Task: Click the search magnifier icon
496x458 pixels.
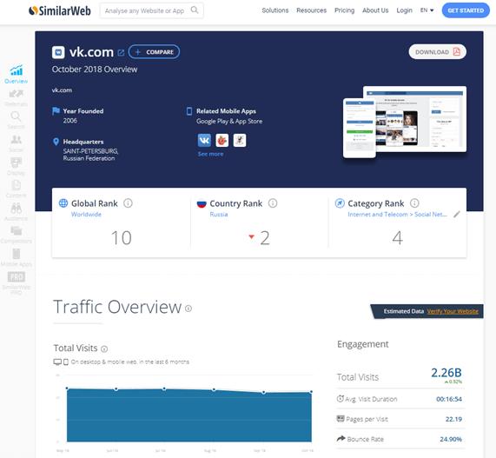Action: coord(195,10)
